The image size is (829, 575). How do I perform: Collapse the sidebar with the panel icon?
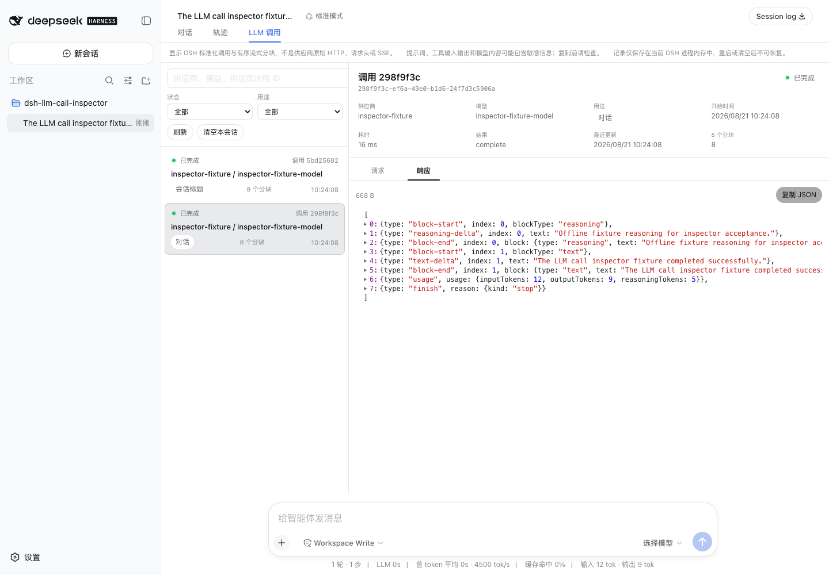(146, 21)
